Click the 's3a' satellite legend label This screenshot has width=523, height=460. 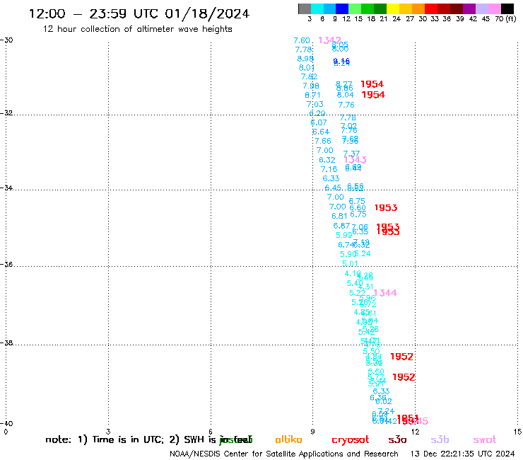(397, 440)
